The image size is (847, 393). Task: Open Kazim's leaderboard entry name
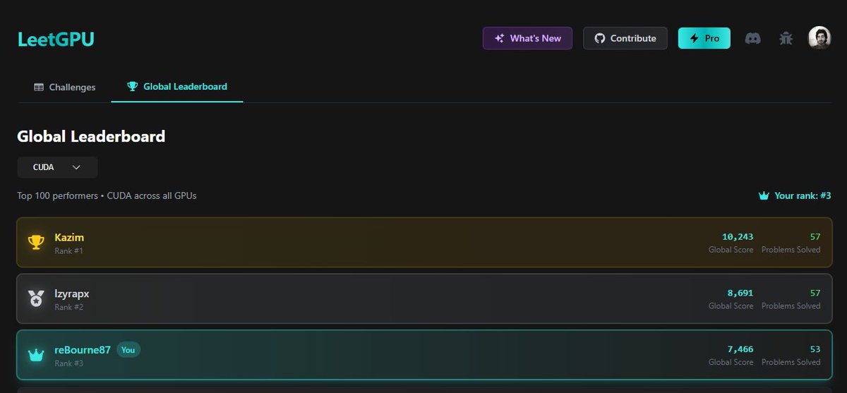(69, 237)
